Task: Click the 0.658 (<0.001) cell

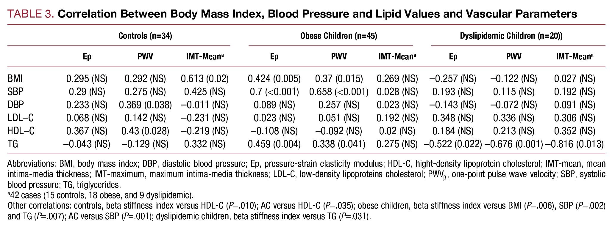Action: [x=339, y=92]
